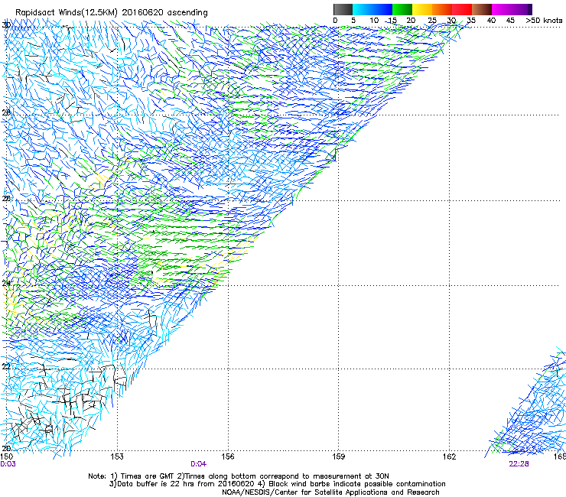Click the Rapidscat Winds title text
The height and width of the screenshot is (497, 566).
112,13
